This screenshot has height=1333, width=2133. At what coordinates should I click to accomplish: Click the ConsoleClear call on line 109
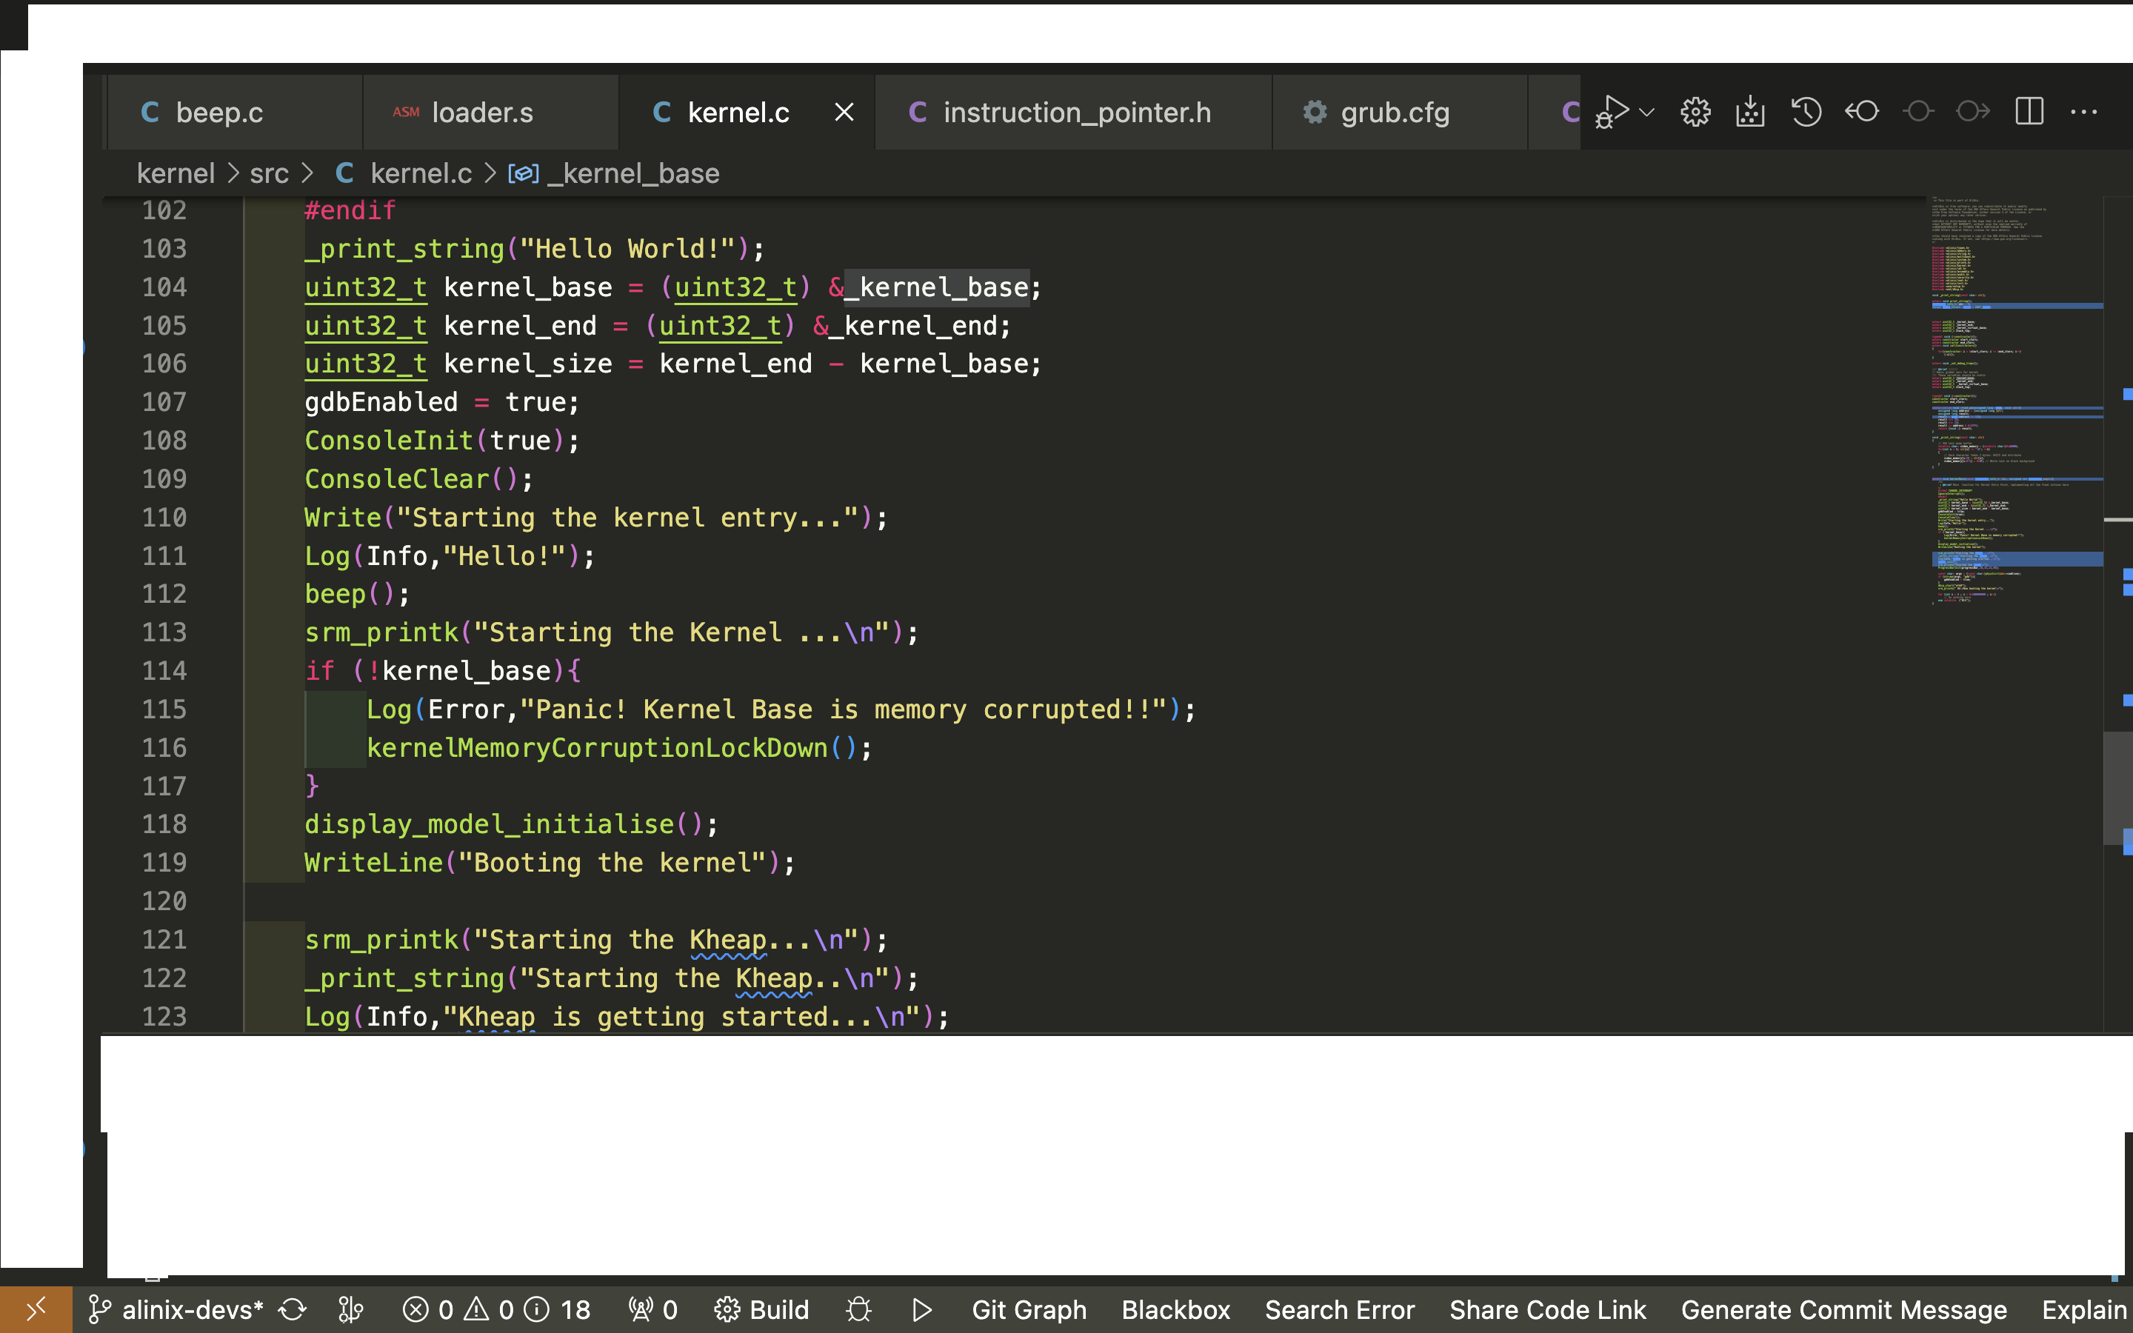click(397, 480)
